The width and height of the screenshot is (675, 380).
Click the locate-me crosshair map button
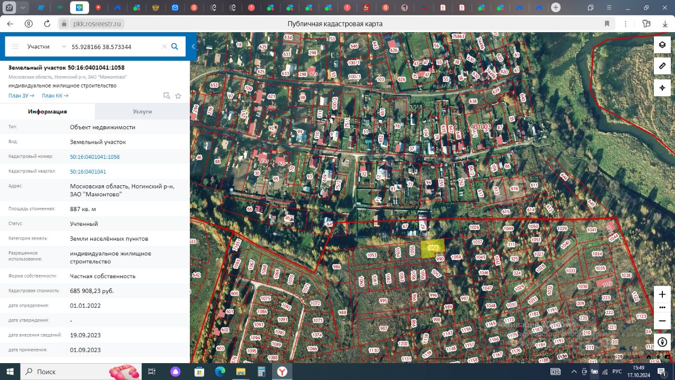pos(662,88)
